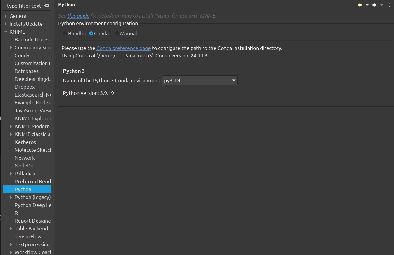This screenshot has width=394, height=255.
Task: Expand the General tree node
Action: coord(6,16)
